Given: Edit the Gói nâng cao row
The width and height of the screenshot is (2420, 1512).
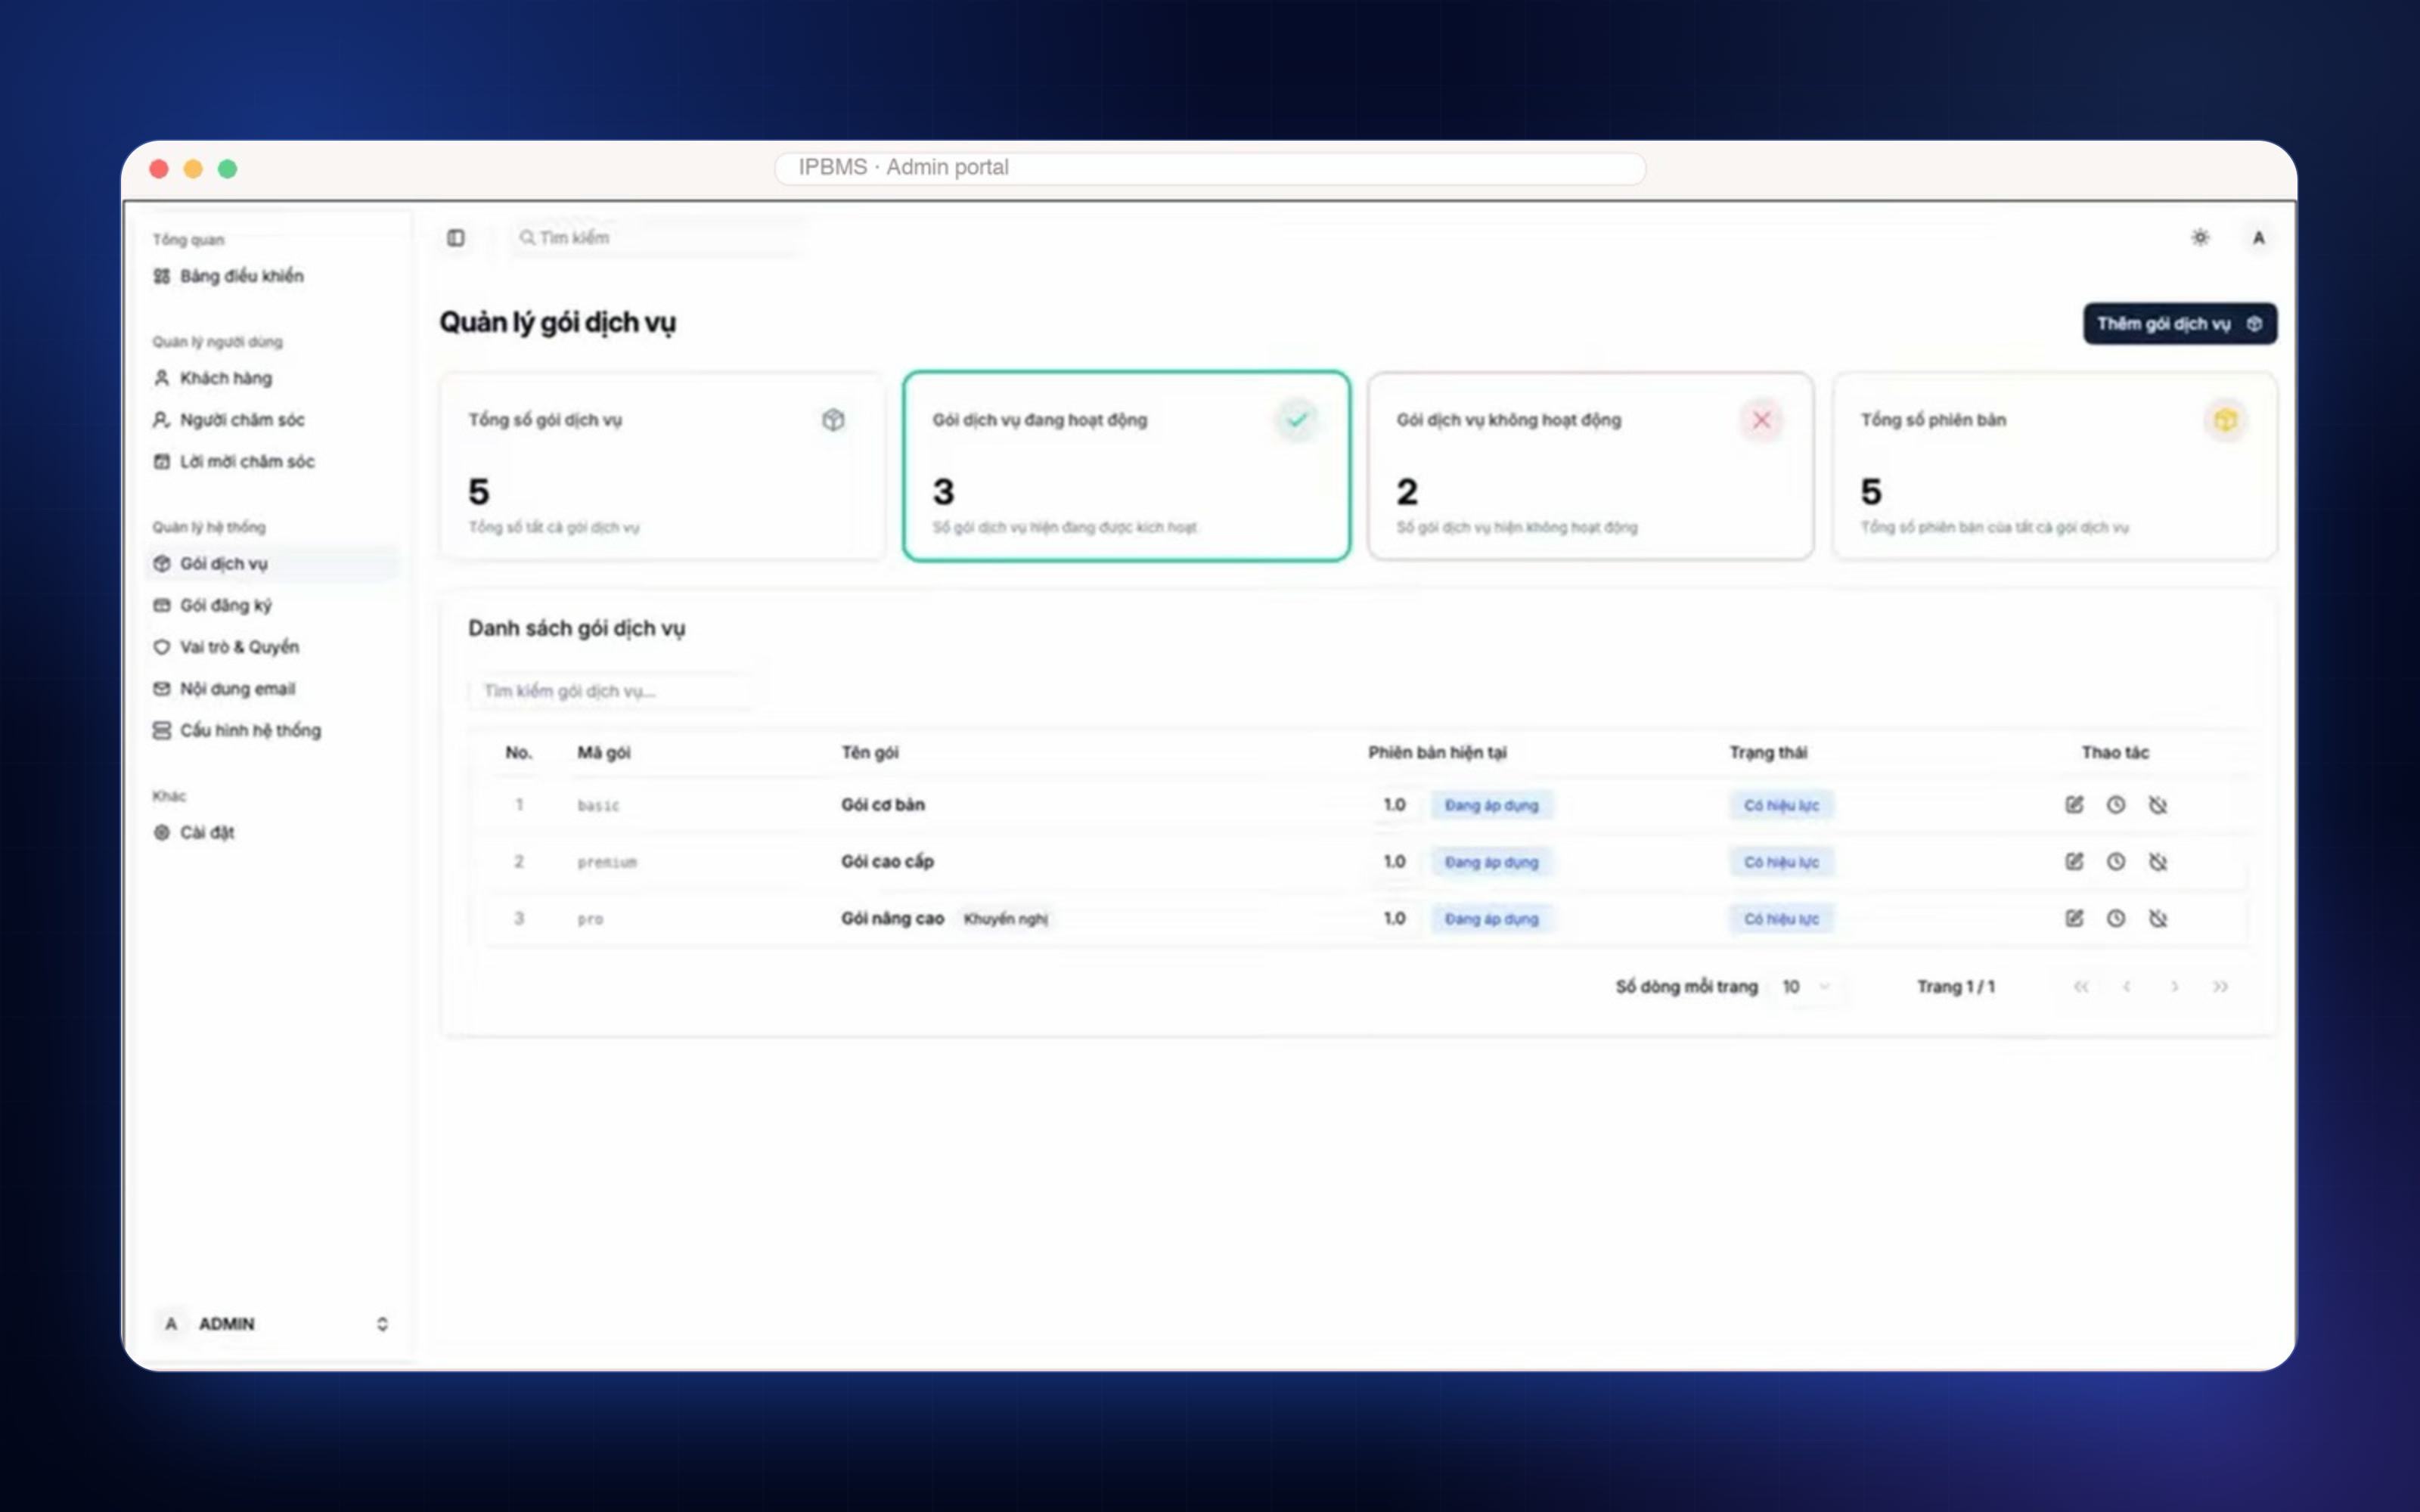Looking at the screenshot, I should point(2074,919).
